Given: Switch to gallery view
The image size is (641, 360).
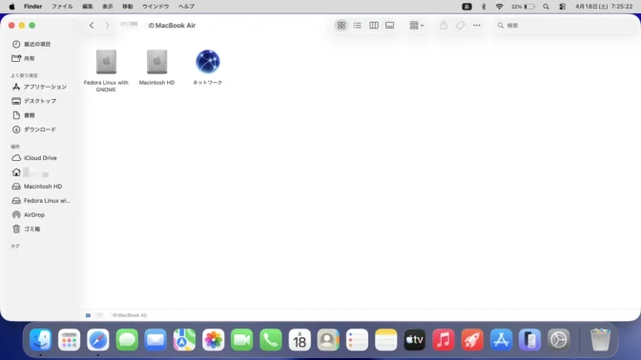Looking at the screenshot, I should pyautogui.click(x=389, y=26).
